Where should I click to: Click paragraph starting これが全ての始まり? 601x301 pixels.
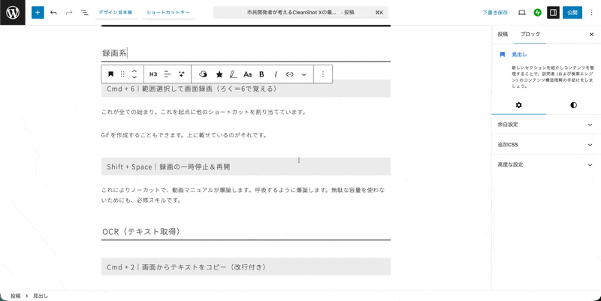tap(204, 112)
